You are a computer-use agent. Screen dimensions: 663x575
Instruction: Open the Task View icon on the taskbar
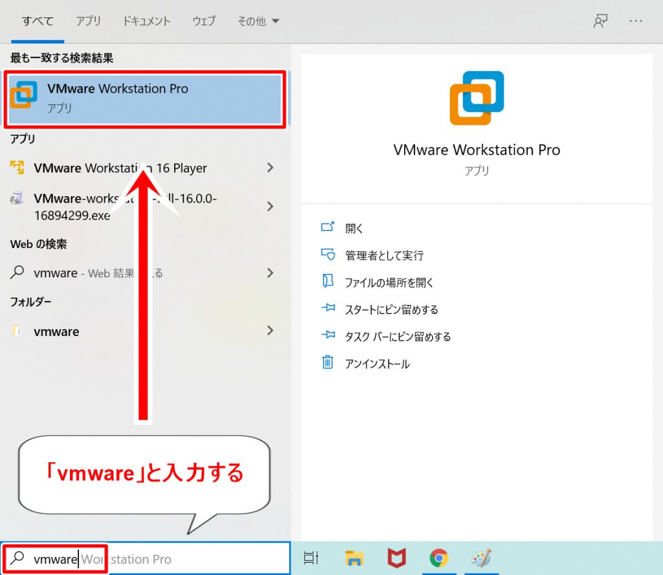pyautogui.click(x=311, y=558)
